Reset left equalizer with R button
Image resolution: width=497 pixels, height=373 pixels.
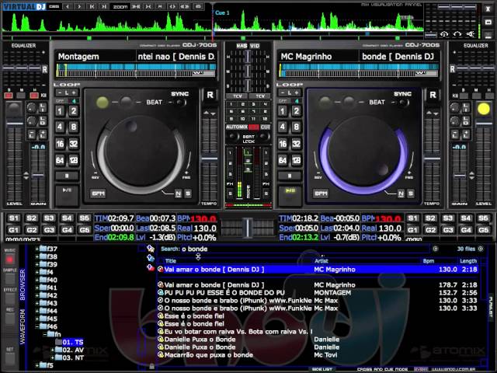click(45, 69)
